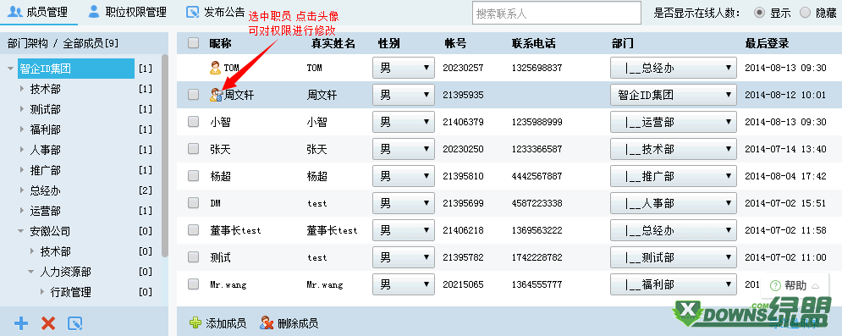Screen dimensions: 842x336
Task: Open department dropdown for 张天 (技术部)
Action: (673, 149)
